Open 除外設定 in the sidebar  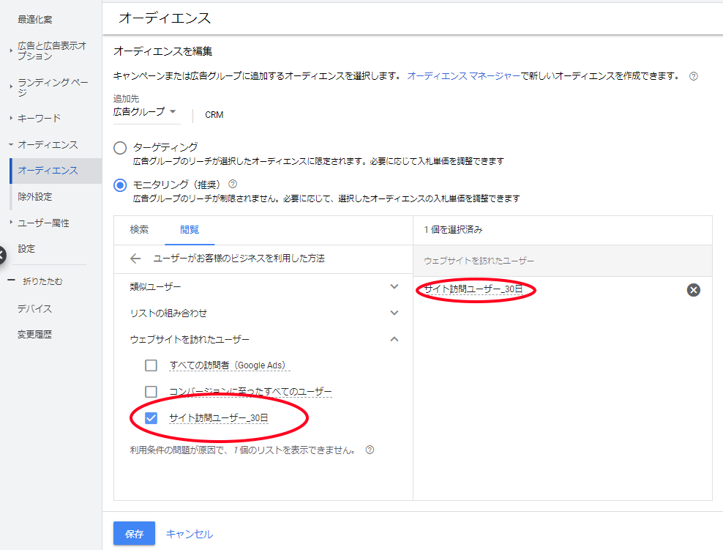point(35,197)
